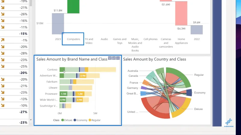Open filter icon on Brand Name visual header
The height and width of the screenshot is (135, 241).
click(110, 58)
